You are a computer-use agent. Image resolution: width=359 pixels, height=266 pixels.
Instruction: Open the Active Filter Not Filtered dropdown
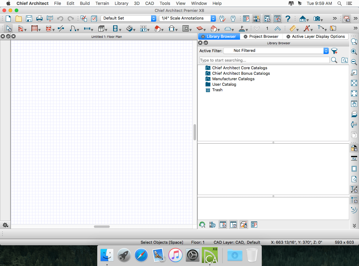coord(276,51)
